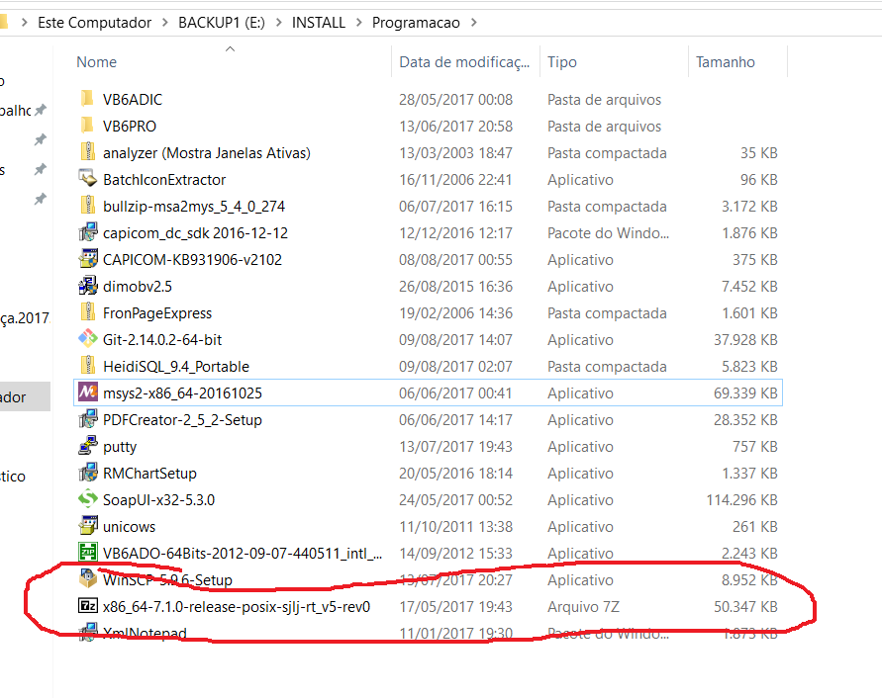
Task: Click the putty application icon
Action: 87,446
